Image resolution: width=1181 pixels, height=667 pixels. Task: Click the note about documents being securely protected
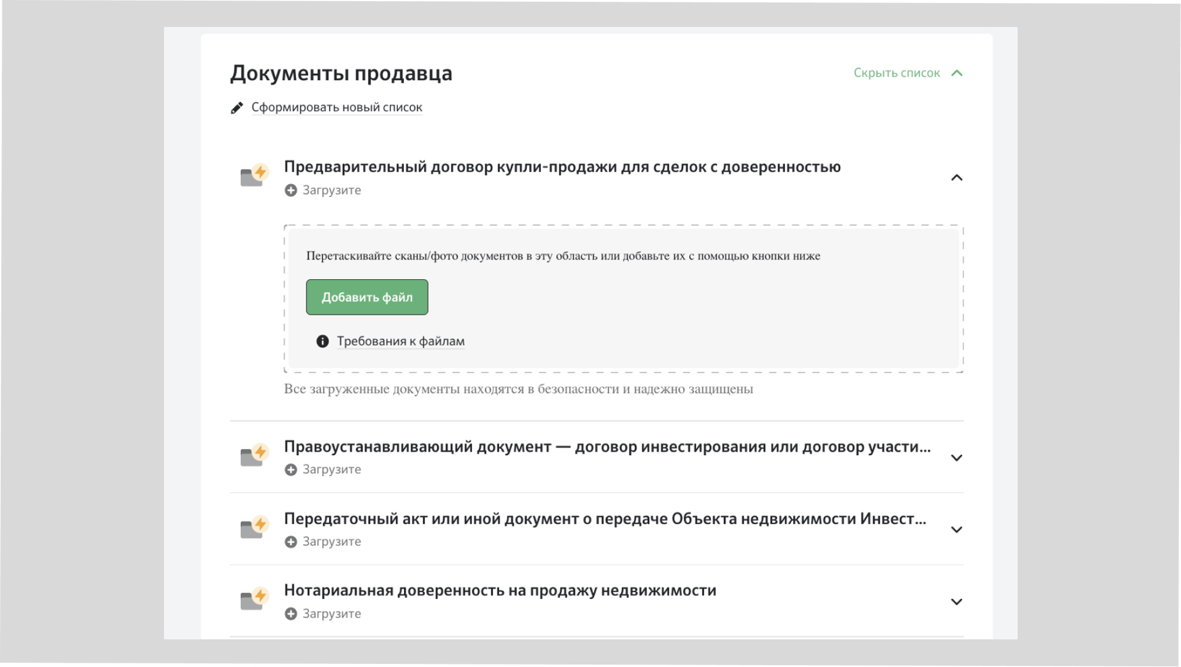click(518, 389)
